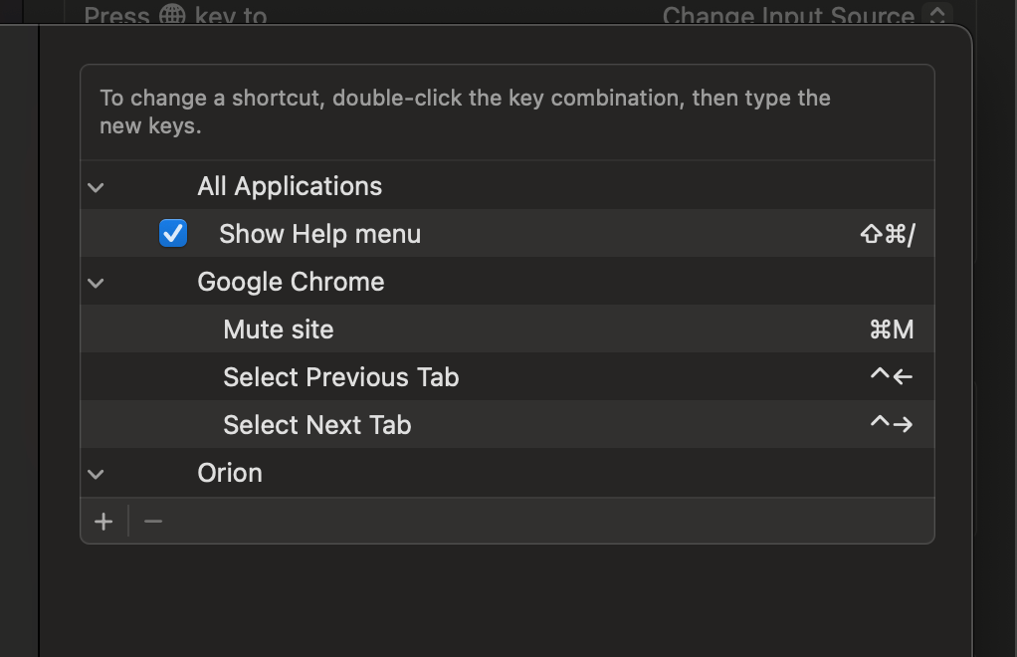Viewport: 1017px width, 657px height.
Task: Collapse the Orion group chevron
Action: (x=96, y=474)
